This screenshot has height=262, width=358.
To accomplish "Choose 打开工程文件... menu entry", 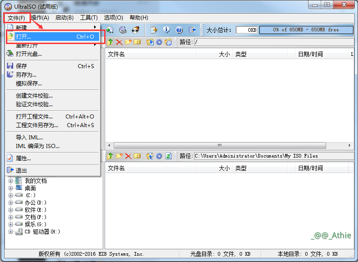I will tap(53, 117).
